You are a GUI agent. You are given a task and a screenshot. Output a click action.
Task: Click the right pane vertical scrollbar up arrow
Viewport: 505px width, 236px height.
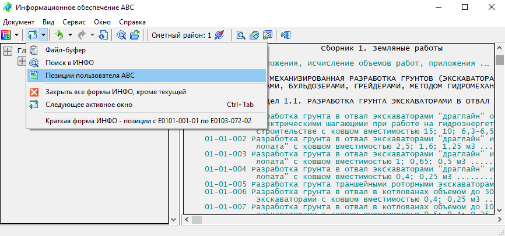[500, 48]
